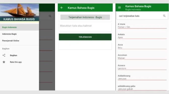Open the hamburger menu in dictionary list screen
This screenshot has width=169, height=94.
(x=119, y=7)
